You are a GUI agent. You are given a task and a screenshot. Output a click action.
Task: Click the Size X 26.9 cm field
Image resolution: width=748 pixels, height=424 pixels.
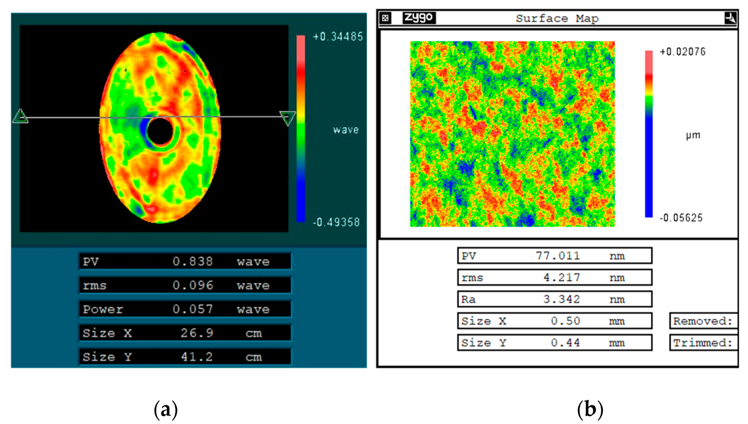(x=185, y=333)
